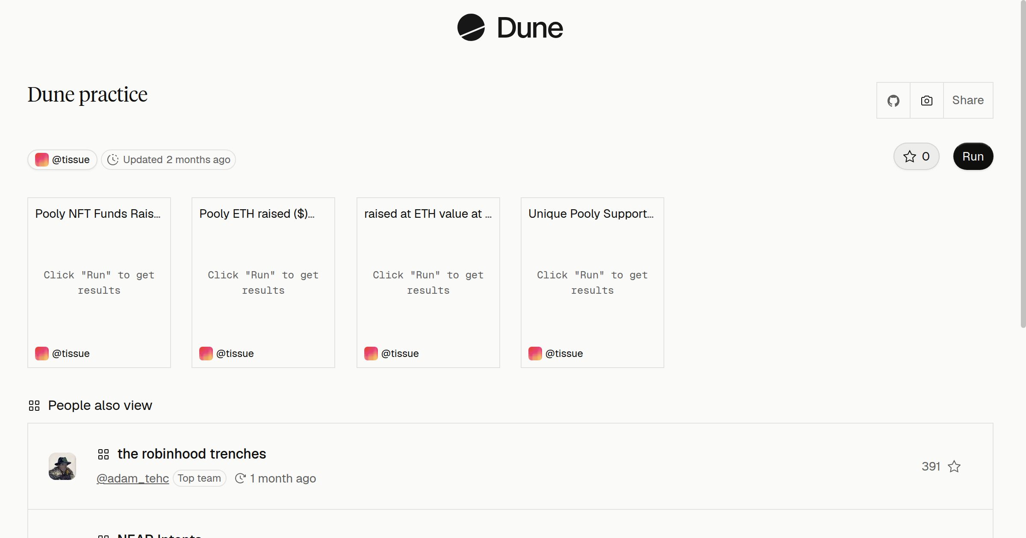Open the robinhood trenches dashboard

[192, 454]
